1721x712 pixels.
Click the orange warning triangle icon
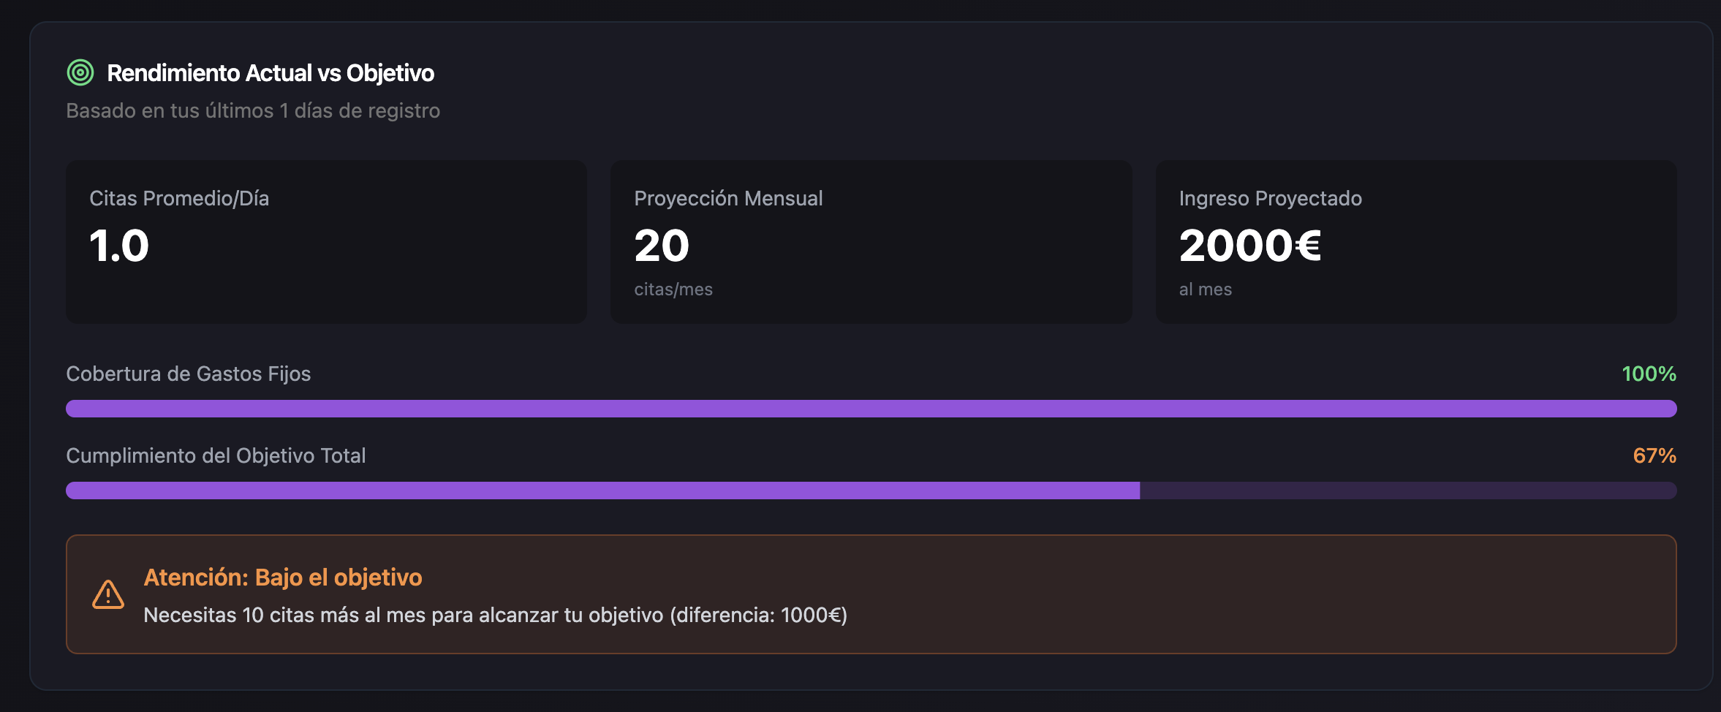coord(108,594)
